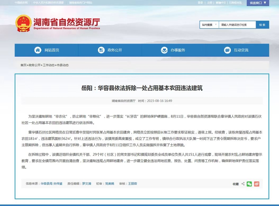Go to 工作动态 in the breadcrumb
The height and width of the screenshot is (206, 279).
pyautogui.click(x=49, y=65)
